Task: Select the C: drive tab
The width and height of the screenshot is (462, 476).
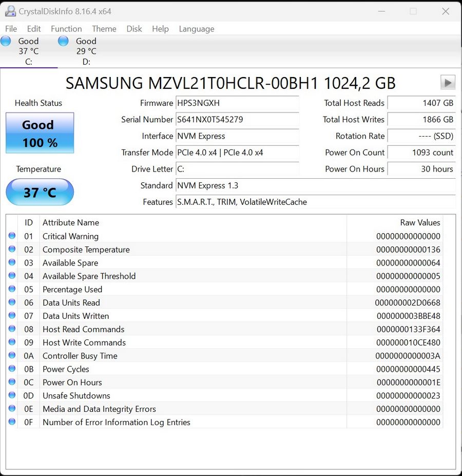Action: coord(29,51)
